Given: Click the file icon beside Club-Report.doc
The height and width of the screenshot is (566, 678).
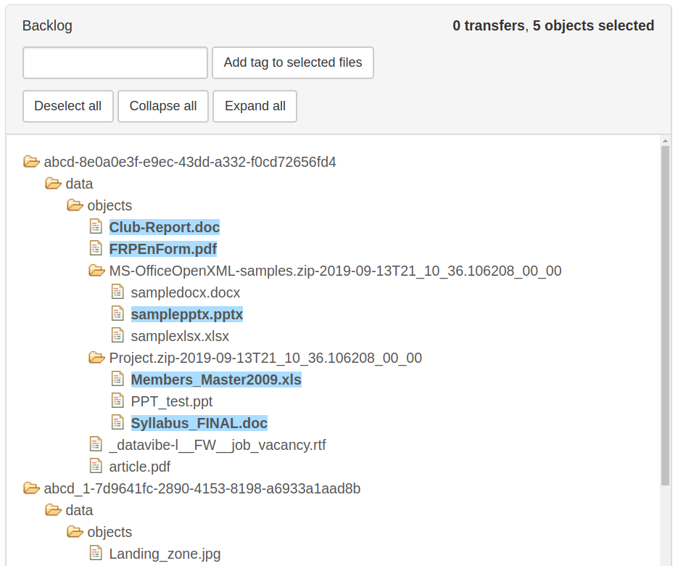Looking at the screenshot, I should (x=96, y=226).
